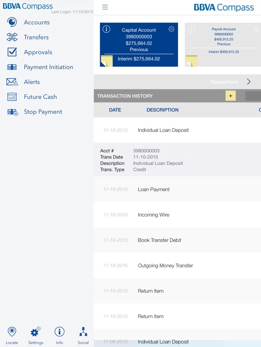Select Future Cash menu item
261x347 pixels.
pyautogui.click(x=40, y=97)
